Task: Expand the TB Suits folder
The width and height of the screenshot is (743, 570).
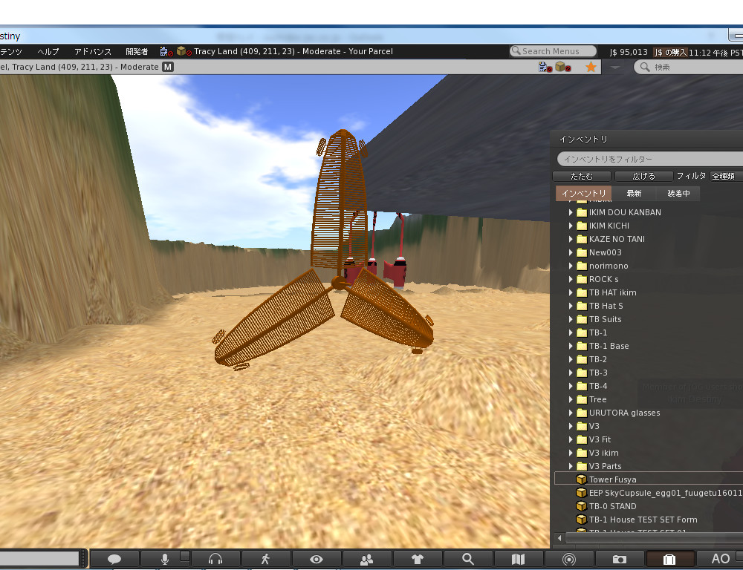Action: [x=571, y=319]
